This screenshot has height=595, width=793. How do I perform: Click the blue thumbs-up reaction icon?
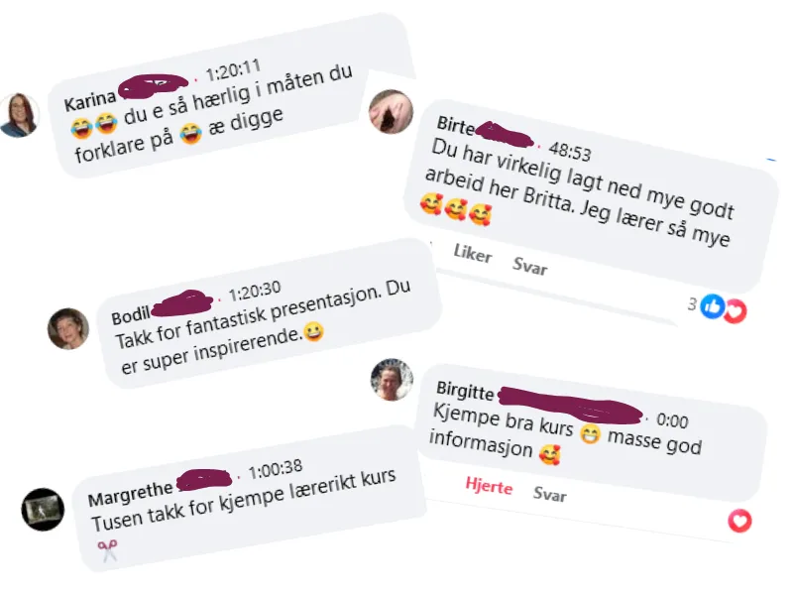pos(713,305)
